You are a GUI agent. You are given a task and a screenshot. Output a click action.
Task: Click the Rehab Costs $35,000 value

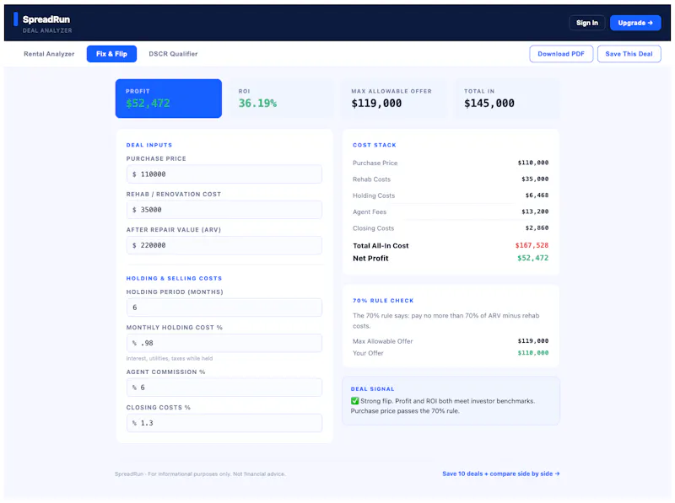coord(535,179)
